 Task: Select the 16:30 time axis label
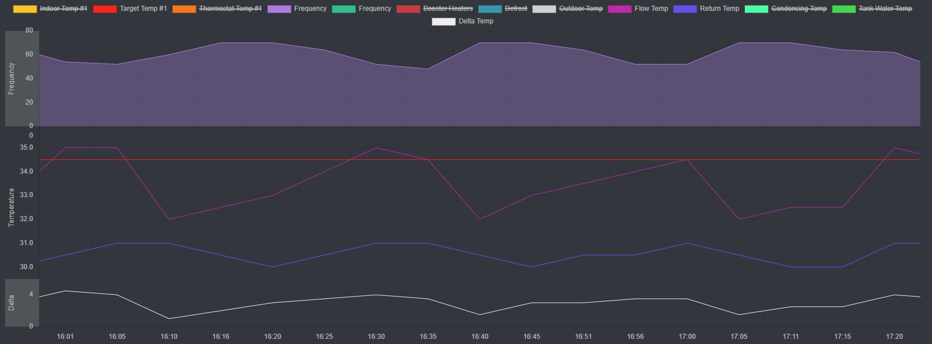point(376,337)
